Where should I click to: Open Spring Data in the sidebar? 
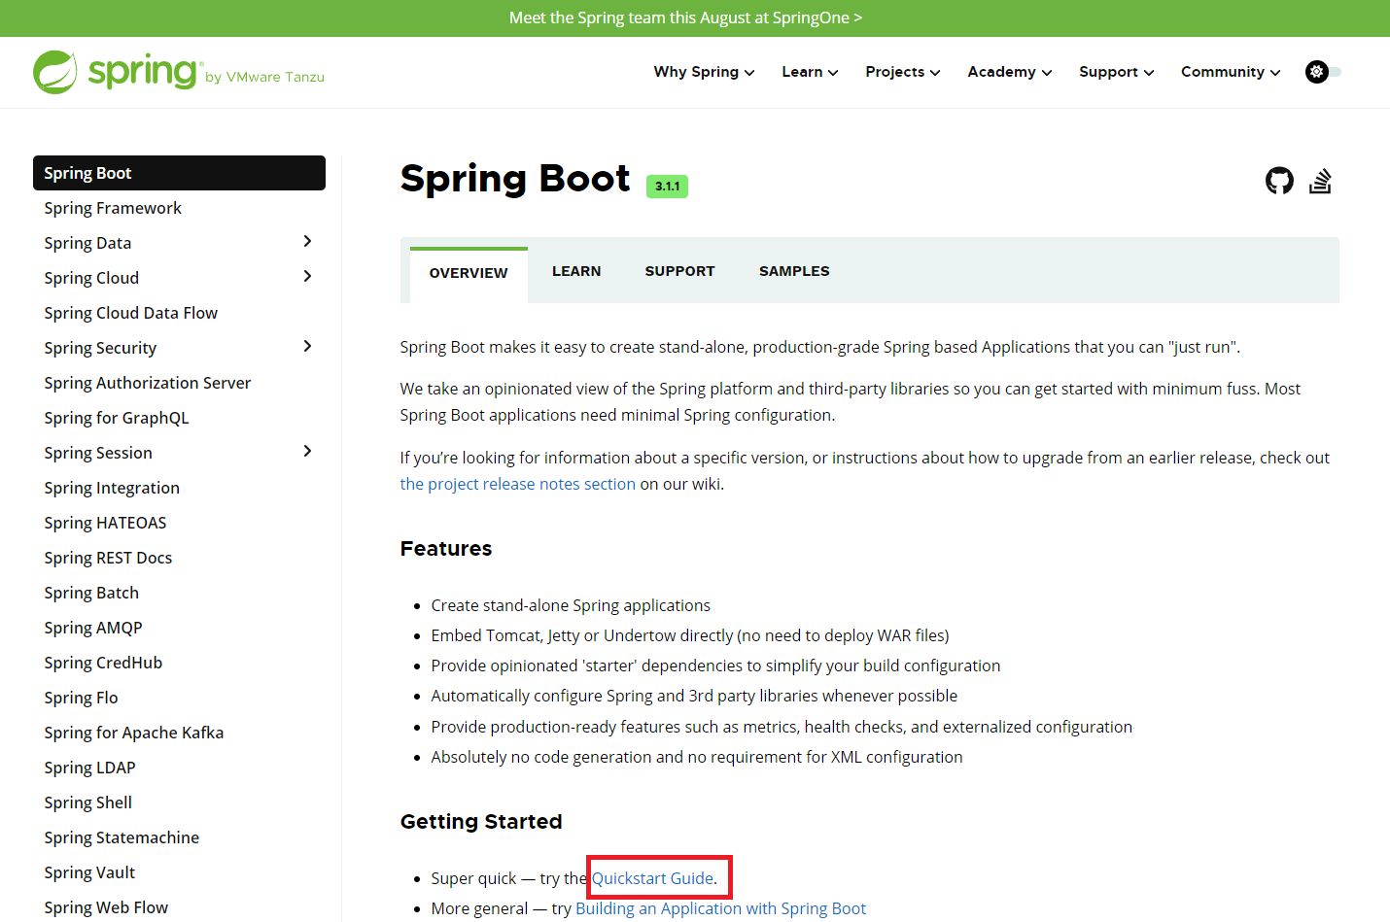point(87,243)
